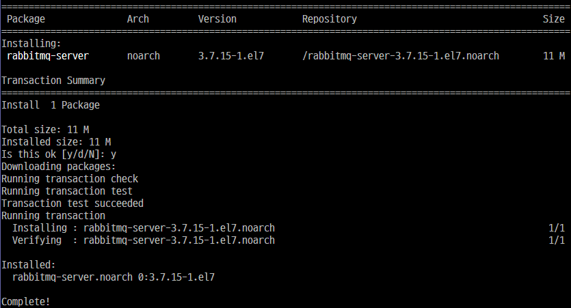The width and height of the screenshot is (571, 308).
Task: Click the 'Verifying : rabbitmq-server' progress line
Action: click(x=144, y=240)
